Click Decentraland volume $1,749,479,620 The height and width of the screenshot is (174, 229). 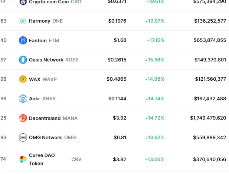(x=208, y=118)
